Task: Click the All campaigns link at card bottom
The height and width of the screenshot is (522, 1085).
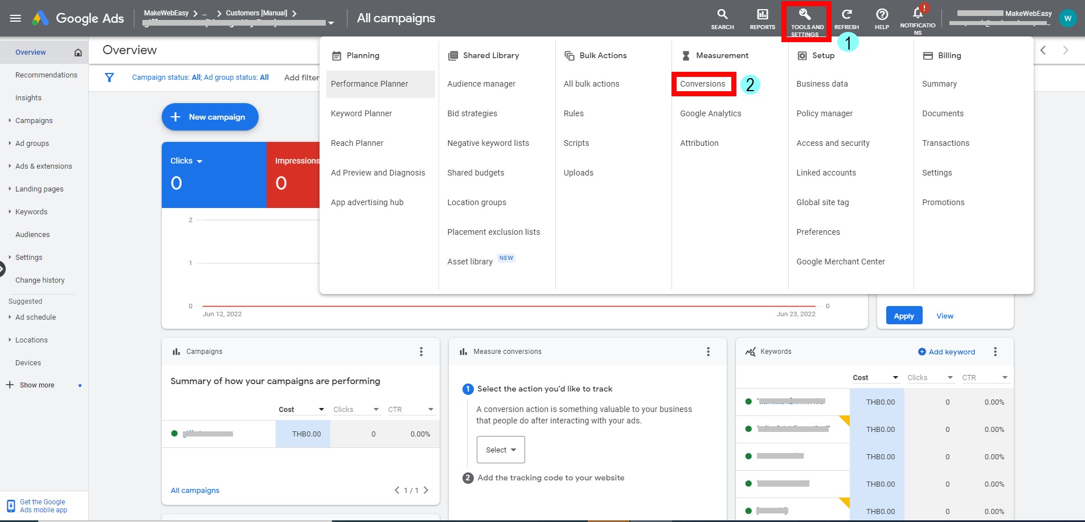Action: click(194, 490)
